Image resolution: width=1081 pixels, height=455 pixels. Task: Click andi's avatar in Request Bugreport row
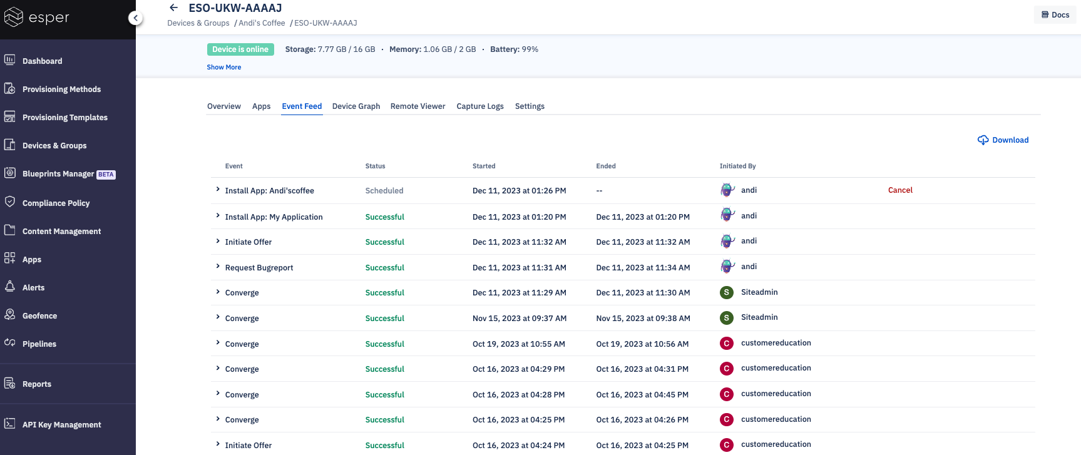tap(727, 267)
